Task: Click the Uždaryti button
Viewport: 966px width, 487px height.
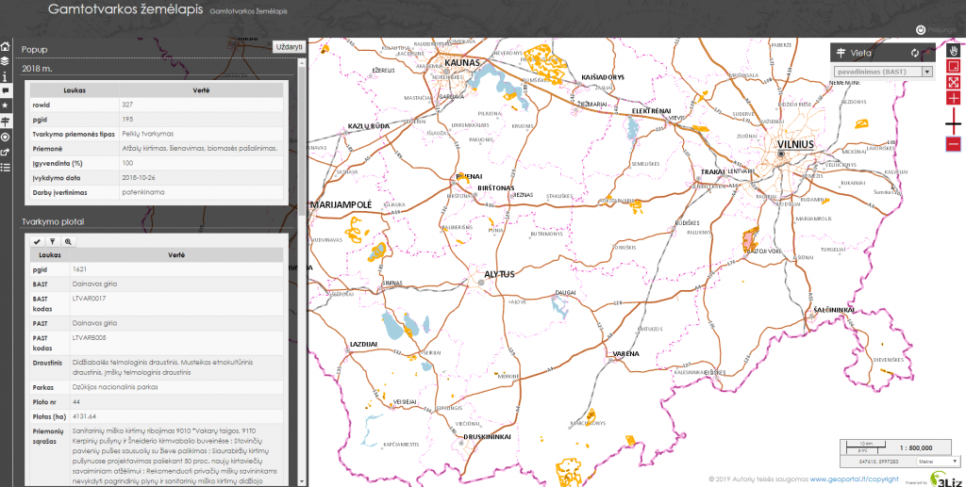Action: coord(287,46)
